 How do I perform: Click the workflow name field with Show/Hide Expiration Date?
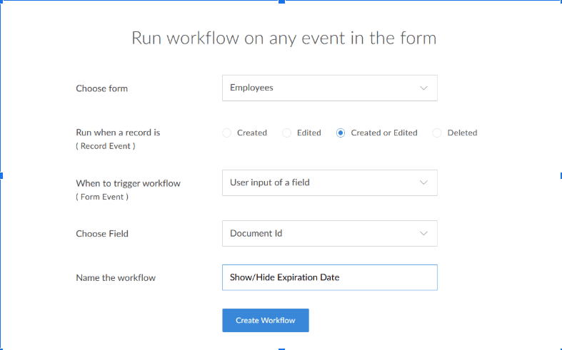coord(329,277)
